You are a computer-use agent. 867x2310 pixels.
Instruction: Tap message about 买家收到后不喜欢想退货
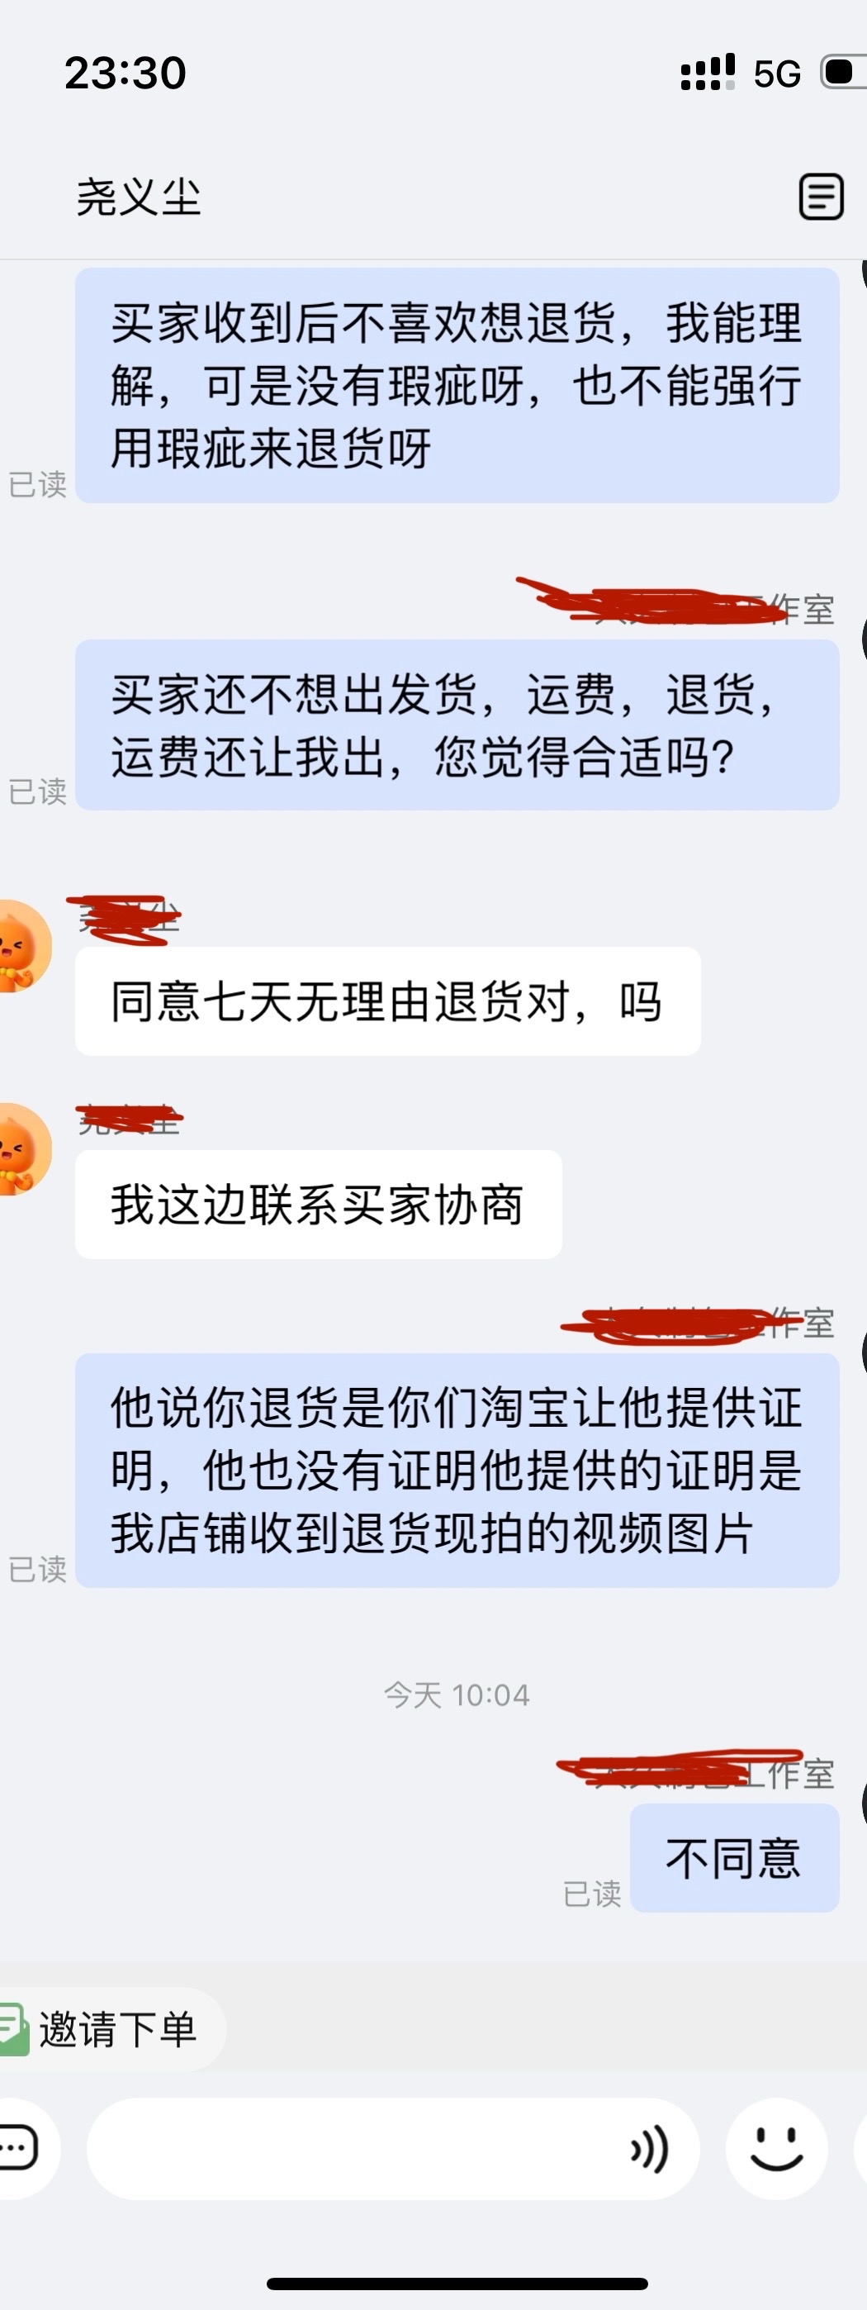(x=457, y=386)
